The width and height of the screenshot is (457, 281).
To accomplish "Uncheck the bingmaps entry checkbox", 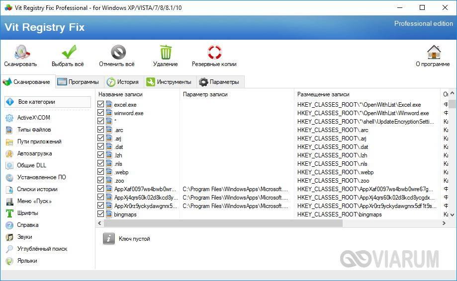I will 101,214.
